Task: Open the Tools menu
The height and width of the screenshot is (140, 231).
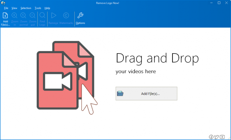Action: tap(38, 8)
